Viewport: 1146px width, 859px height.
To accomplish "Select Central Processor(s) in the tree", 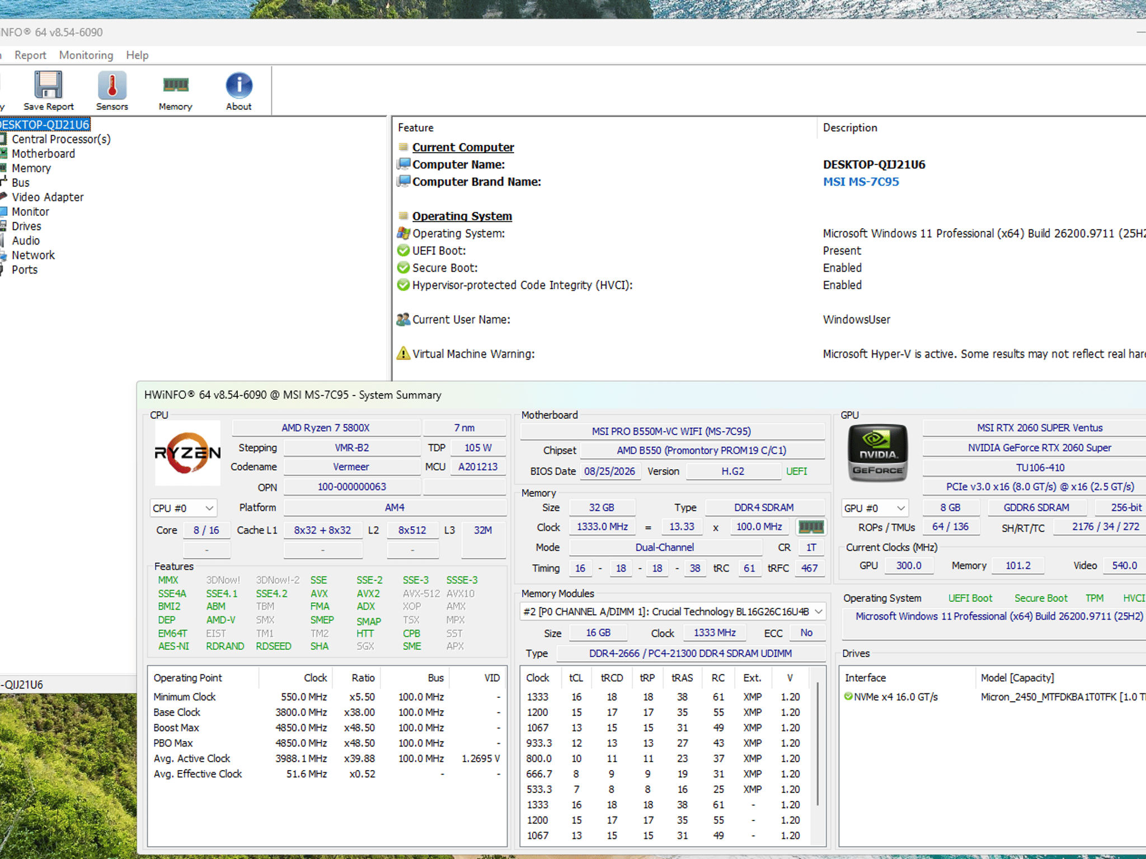I will tap(61, 139).
